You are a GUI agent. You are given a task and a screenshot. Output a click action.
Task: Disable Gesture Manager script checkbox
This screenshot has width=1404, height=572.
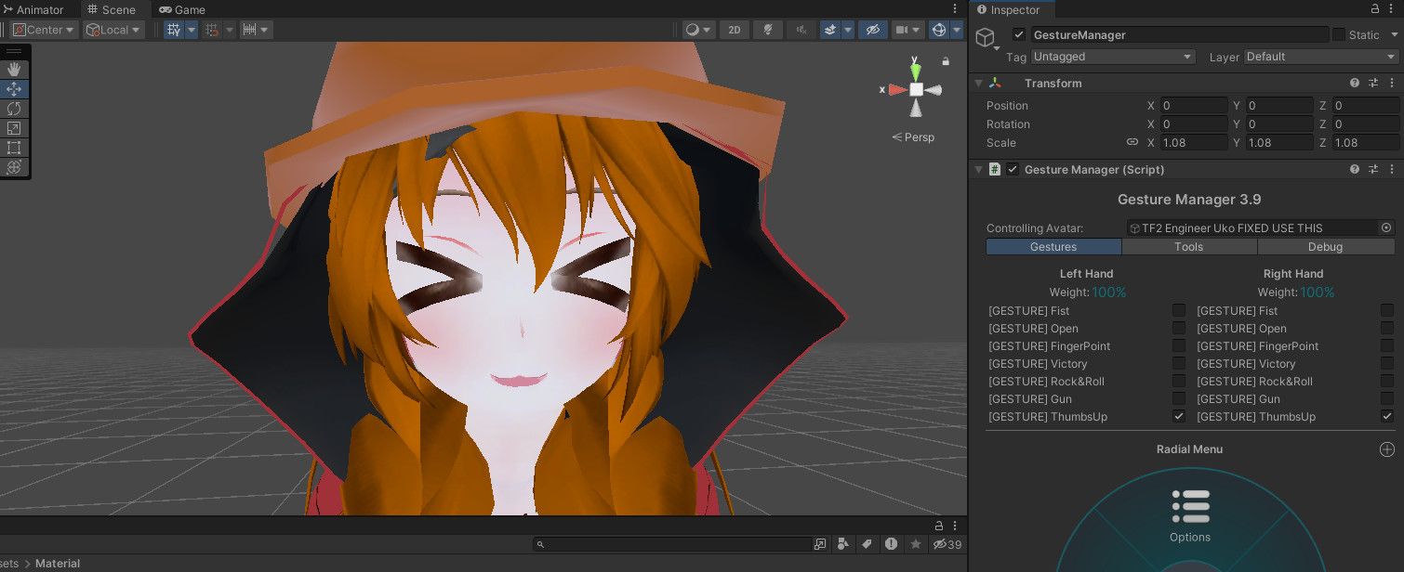(1013, 169)
